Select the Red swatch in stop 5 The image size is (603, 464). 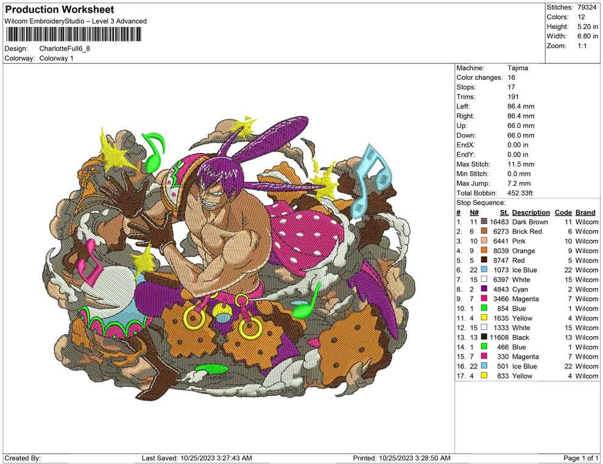click(x=484, y=260)
